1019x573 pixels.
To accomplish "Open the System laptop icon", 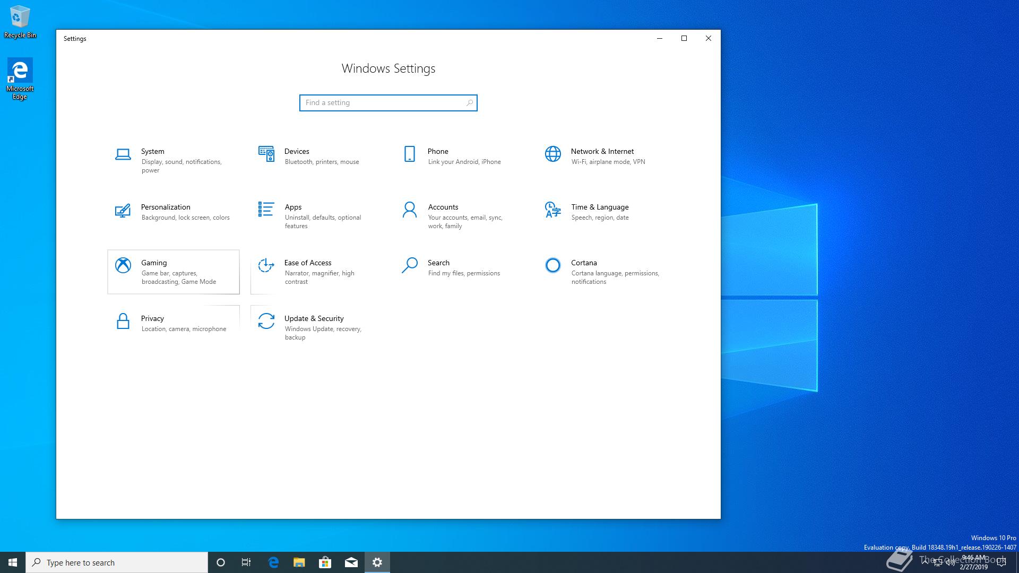I will pos(123,154).
